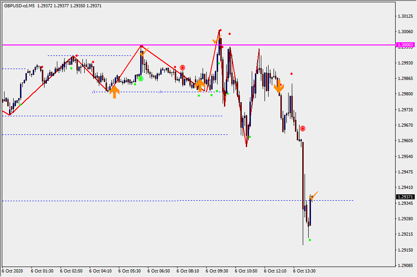Click the GBPUSD-cd,M5 chart title
This screenshot has height=277, width=417.
[x=19, y=5]
